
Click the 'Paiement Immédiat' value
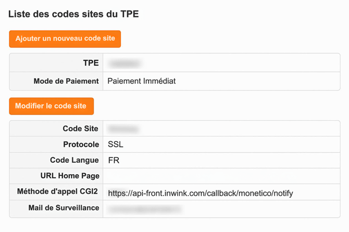coord(142,81)
